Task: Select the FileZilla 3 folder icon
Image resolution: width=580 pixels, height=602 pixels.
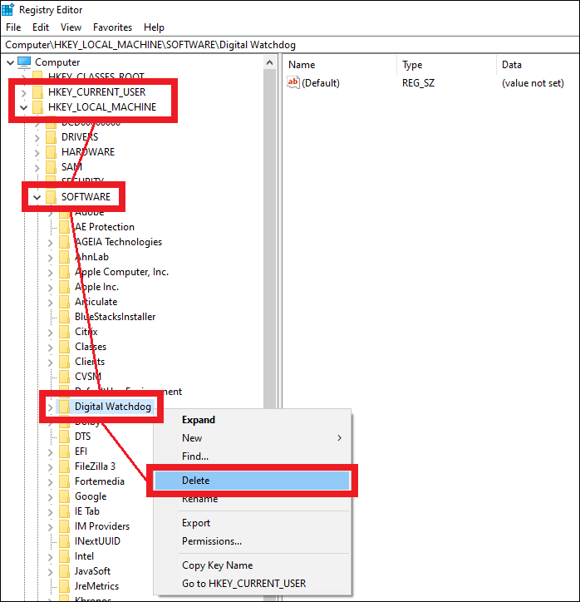Action: [x=65, y=466]
